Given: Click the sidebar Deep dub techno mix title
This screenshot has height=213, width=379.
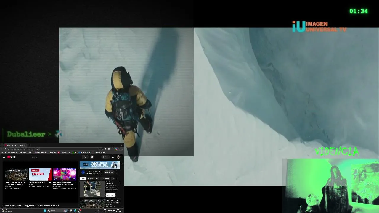Looking at the screenshot, I should [x=113, y=201].
